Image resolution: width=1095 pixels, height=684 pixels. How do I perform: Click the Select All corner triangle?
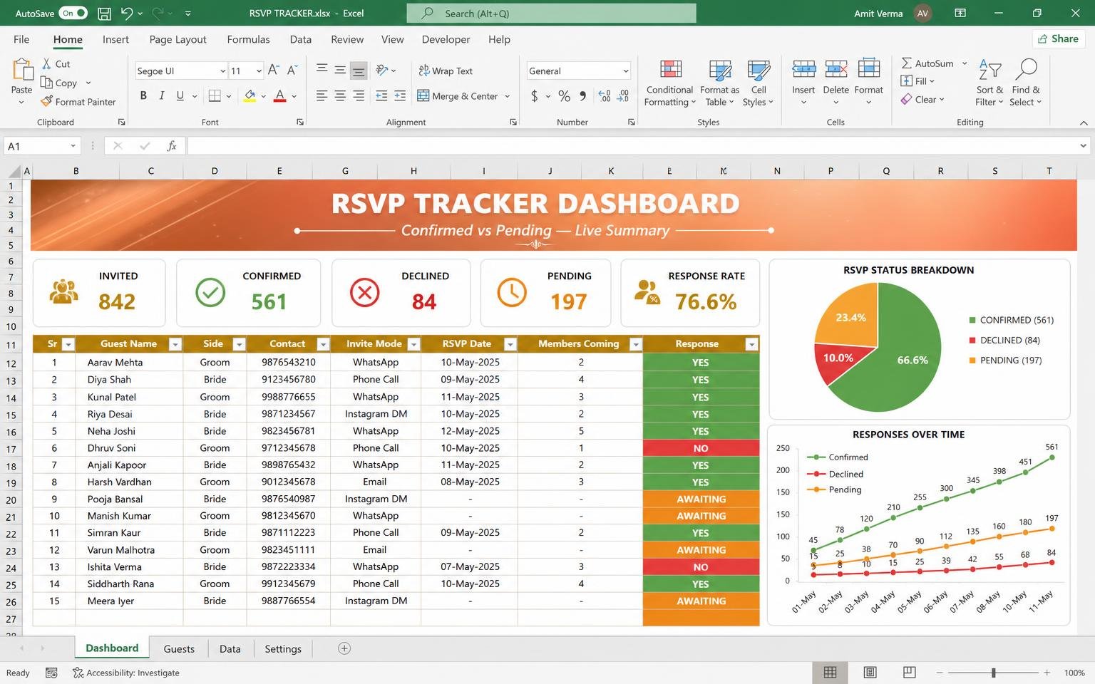14,171
